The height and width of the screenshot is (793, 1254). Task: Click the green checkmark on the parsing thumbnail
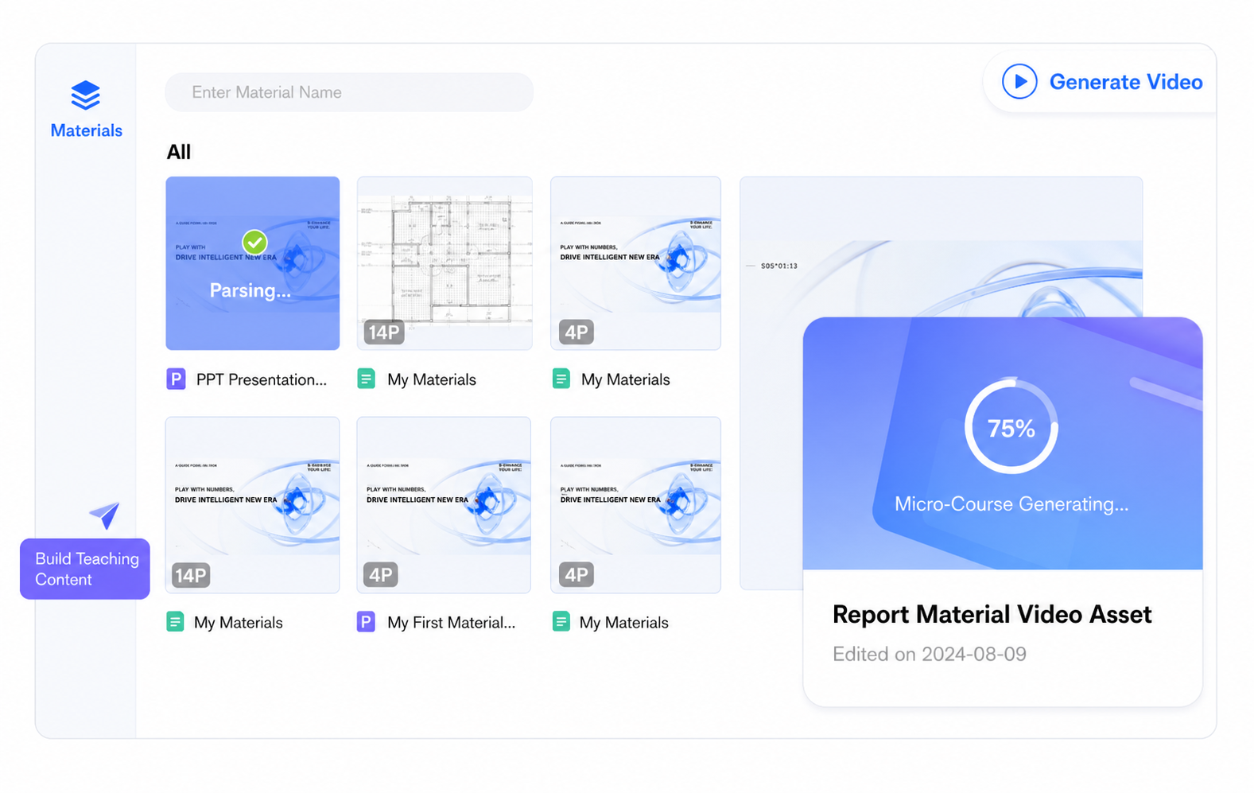[254, 242]
